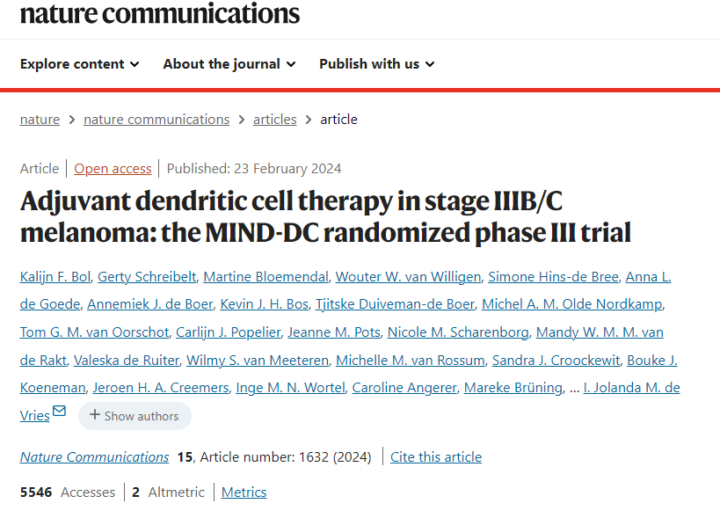Open author Caroline Angerer's details

[x=404, y=388]
